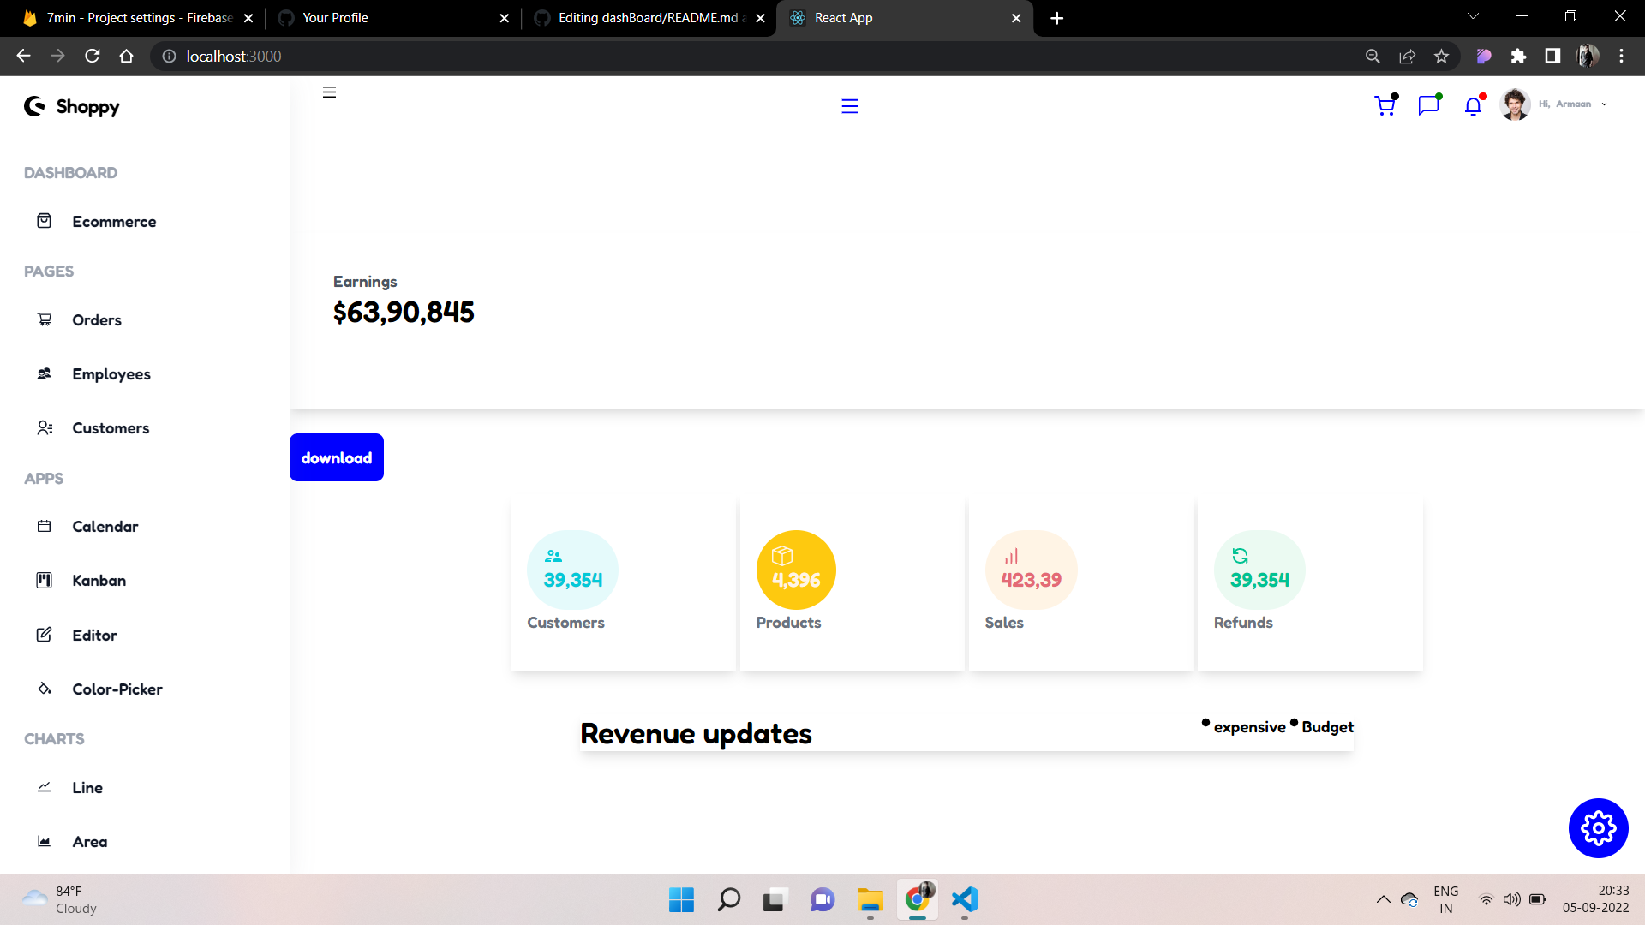Toggle the Budget series in Revenue updates

pos(1325,726)
